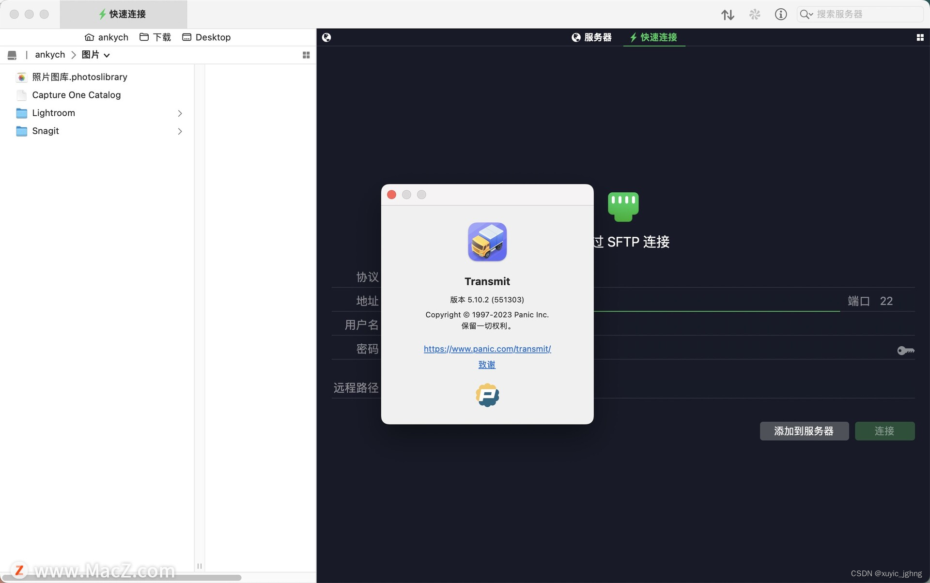Click the Transmit truck app icon
Screen dimensions: 930x583
487,242
